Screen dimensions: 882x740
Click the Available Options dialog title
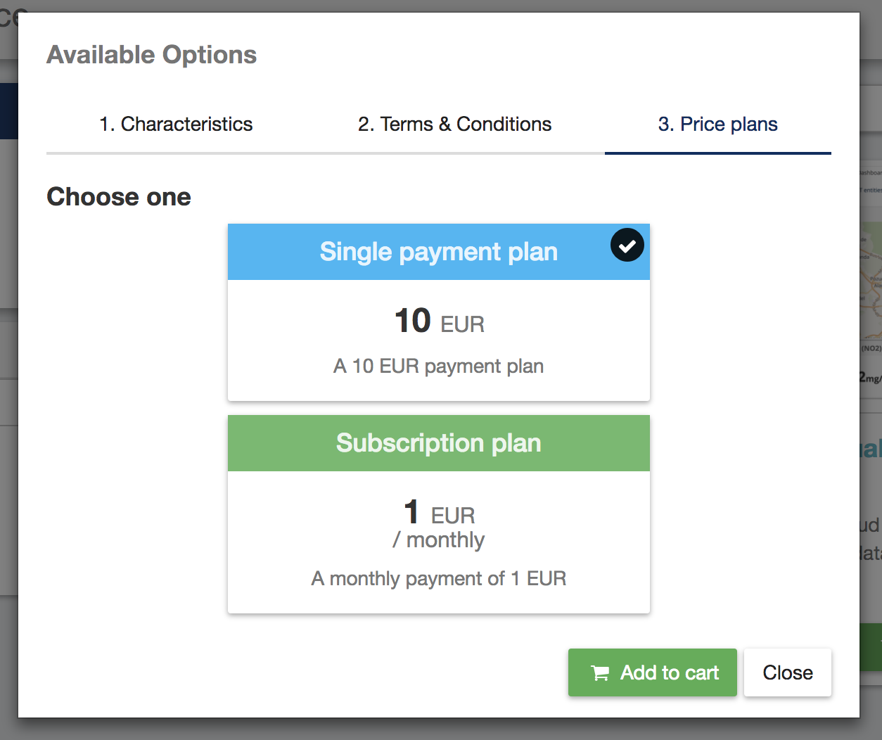pyautogui.click(x=152, y=55)
